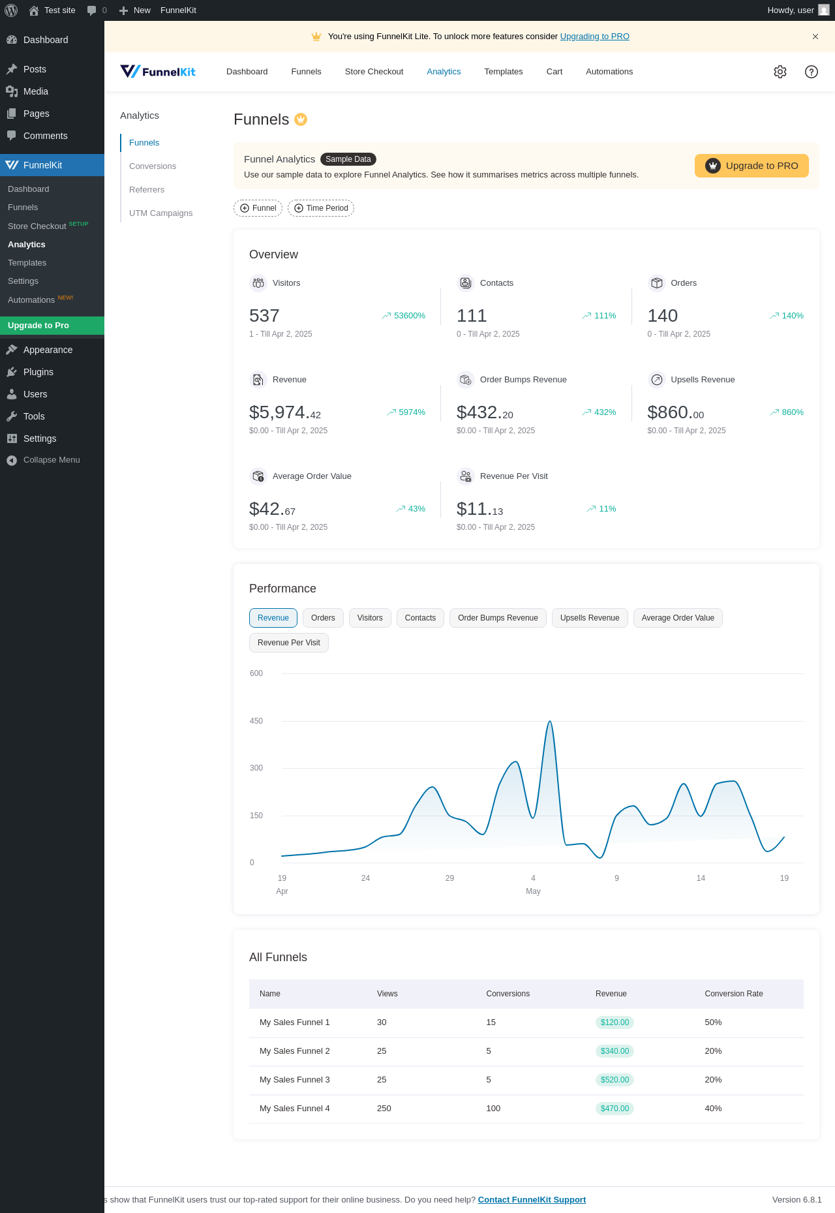Click the WordPress logo in admin bar
The width and height of the screenshot is (835, 1213).
tap(11, 10)
